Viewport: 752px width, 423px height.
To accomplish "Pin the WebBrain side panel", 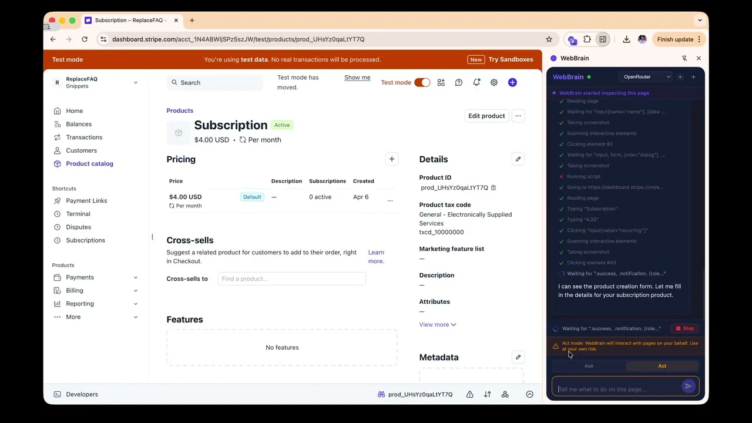I will (684, 58).
